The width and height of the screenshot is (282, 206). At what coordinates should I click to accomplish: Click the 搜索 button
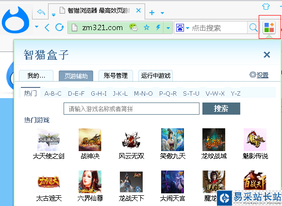tap(221, 108)
